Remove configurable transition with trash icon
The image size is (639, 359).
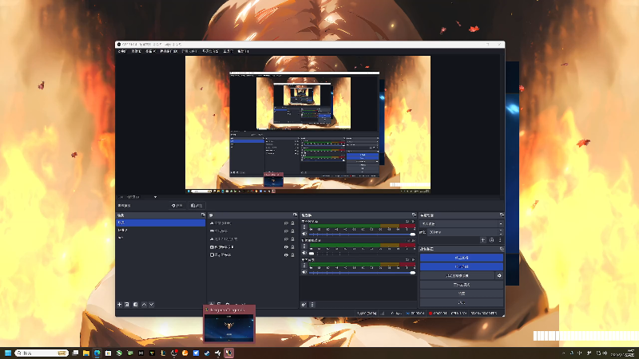491,240
